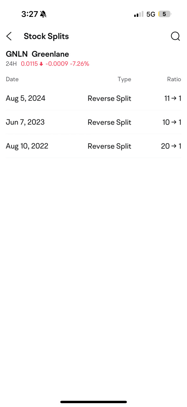Tap the Stock Splits page title

[46, 36]
